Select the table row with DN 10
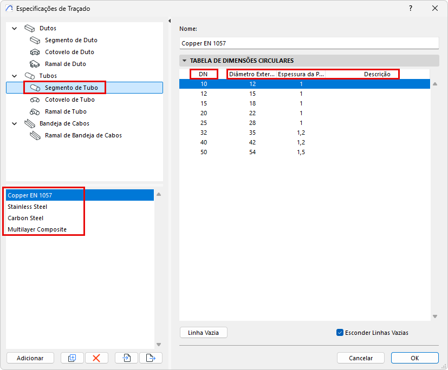 coord(304,84)
